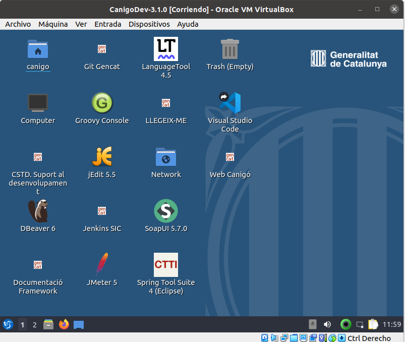Open the Máquina menu
This screenshot has width=405, height=342.
[x=53, y=24]
